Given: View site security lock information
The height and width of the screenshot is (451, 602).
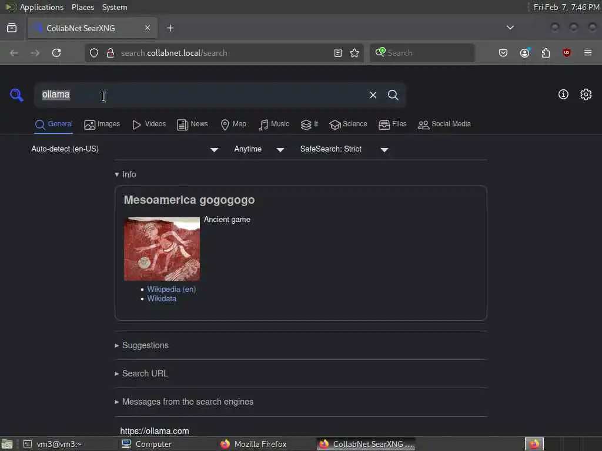Looking at the screenshot, I should click(111, 53).
